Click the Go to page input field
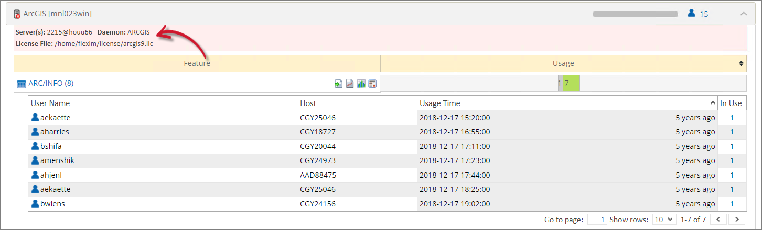 point(597,220)
